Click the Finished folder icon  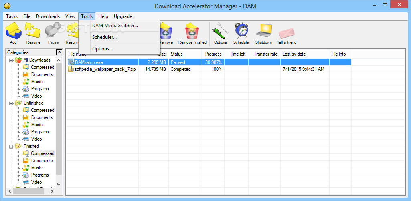(x=18, y=146)
